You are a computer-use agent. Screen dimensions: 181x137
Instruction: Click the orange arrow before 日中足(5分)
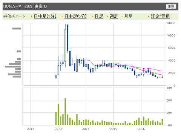(62, 16)
